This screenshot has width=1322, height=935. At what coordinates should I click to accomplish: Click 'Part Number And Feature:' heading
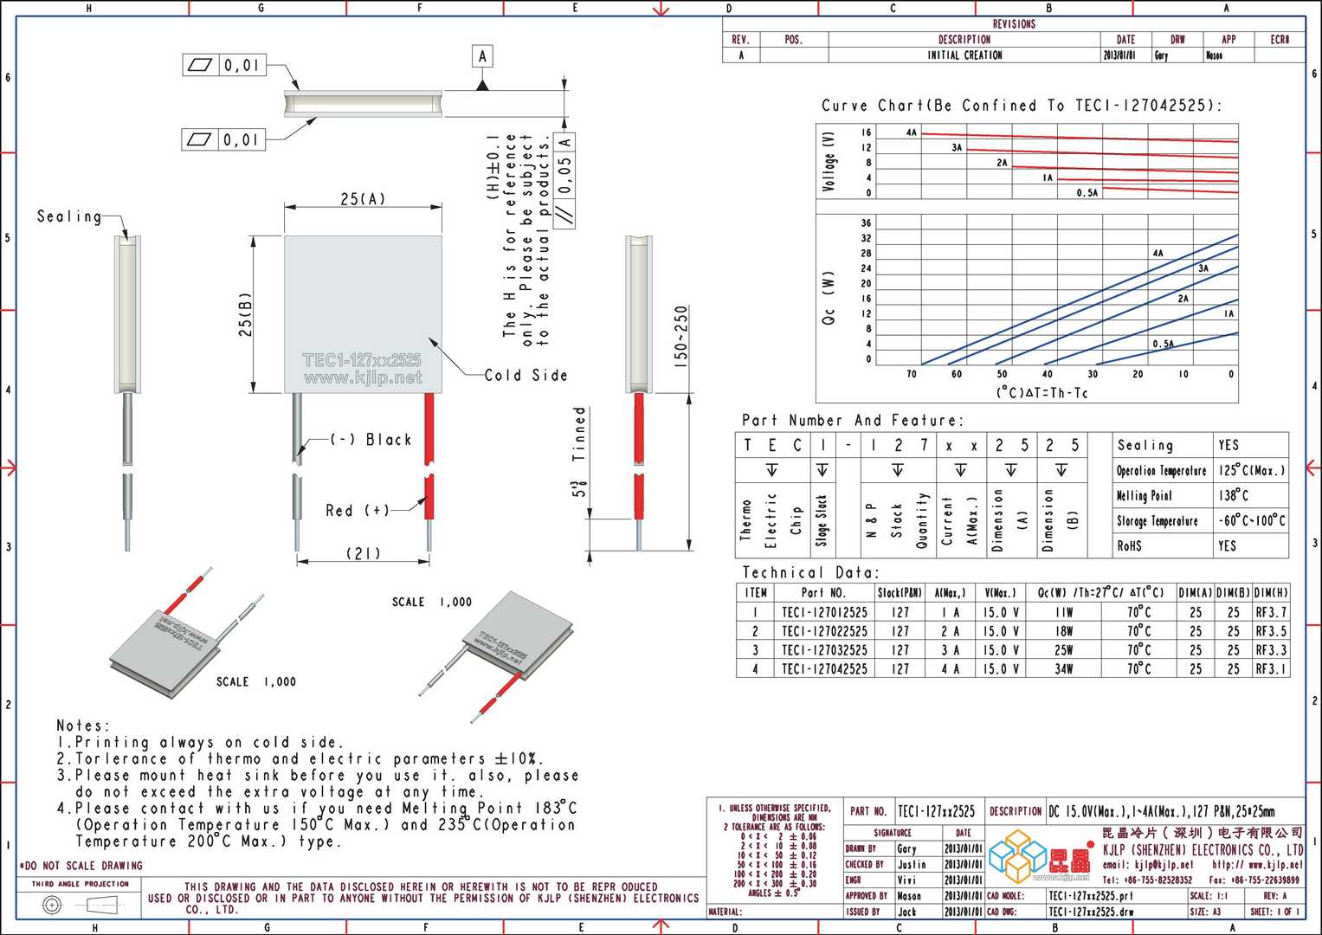852,421
